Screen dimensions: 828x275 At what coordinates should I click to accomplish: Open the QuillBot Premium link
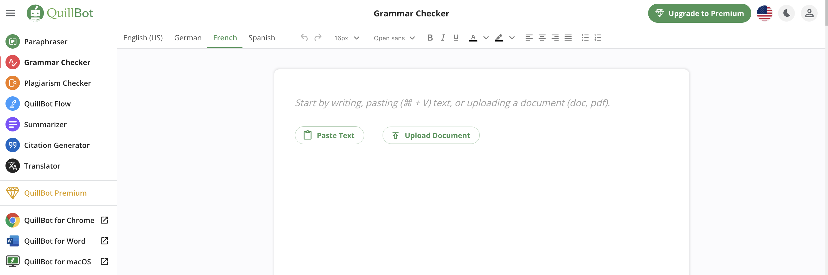point(59,193)
